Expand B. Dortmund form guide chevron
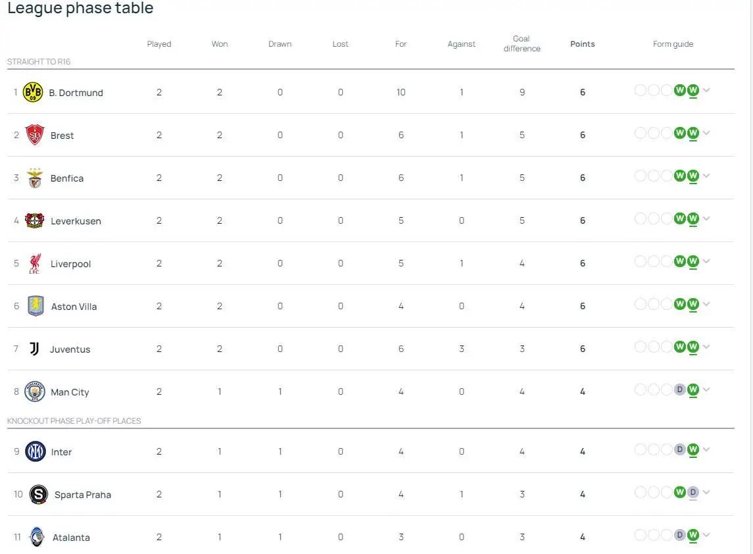753x554 pixels. point(706,90)
